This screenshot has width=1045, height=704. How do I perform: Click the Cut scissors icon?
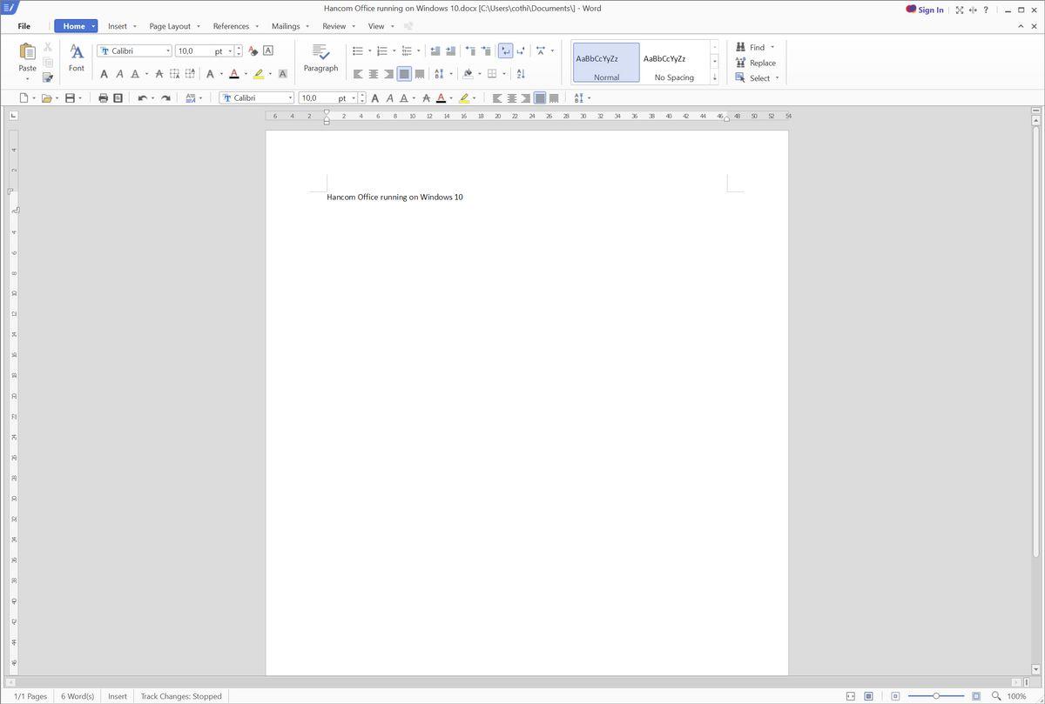(x=48, y=47)
